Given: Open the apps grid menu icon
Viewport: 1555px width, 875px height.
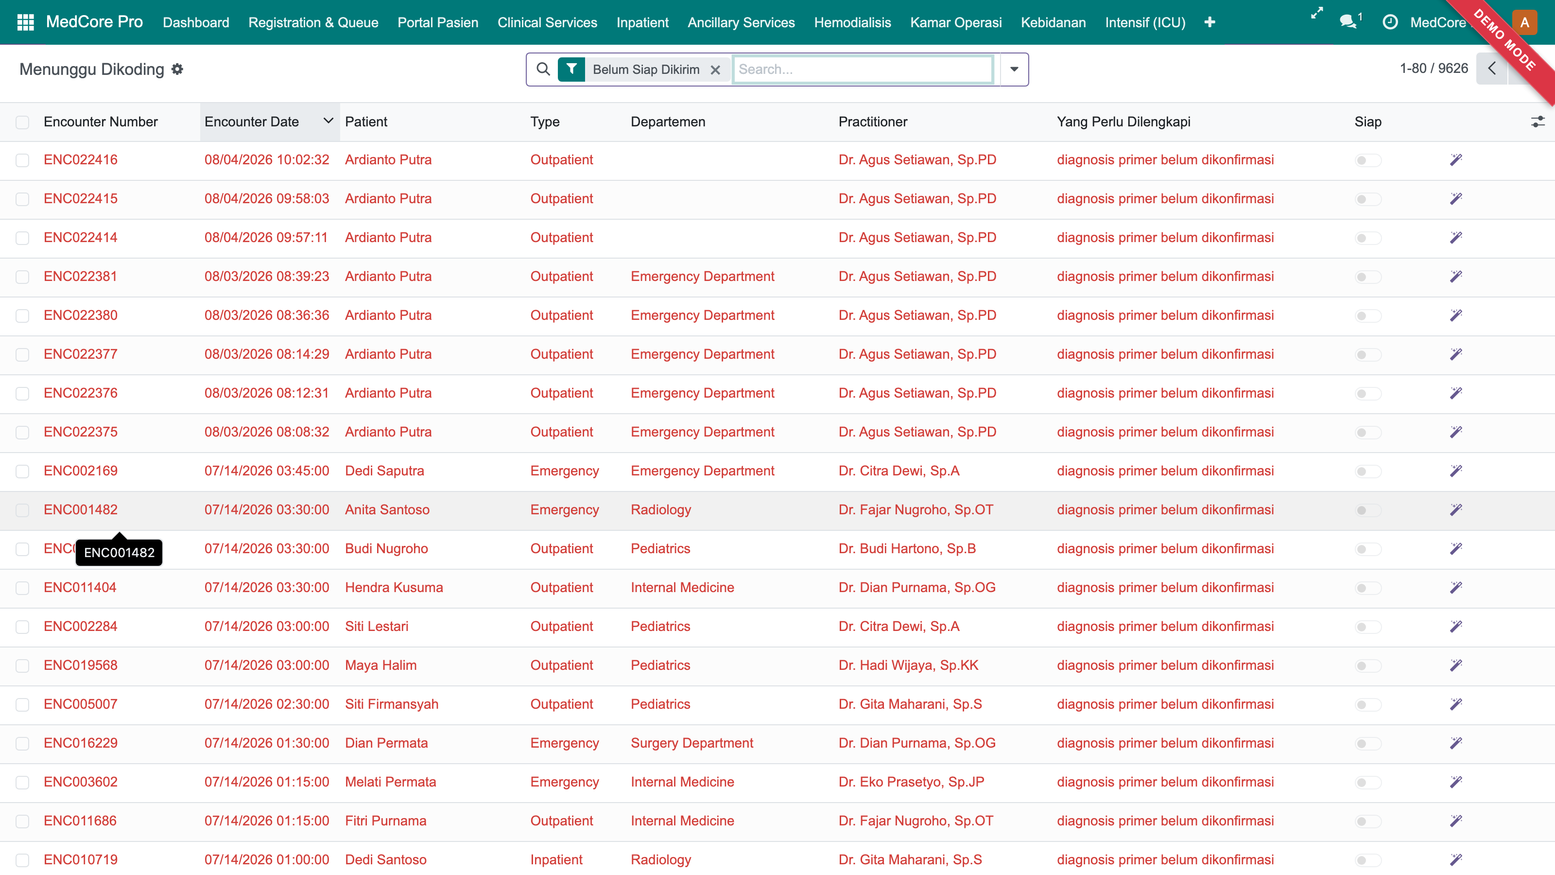Looking at the screenshot, I should (x=25, y=22).
